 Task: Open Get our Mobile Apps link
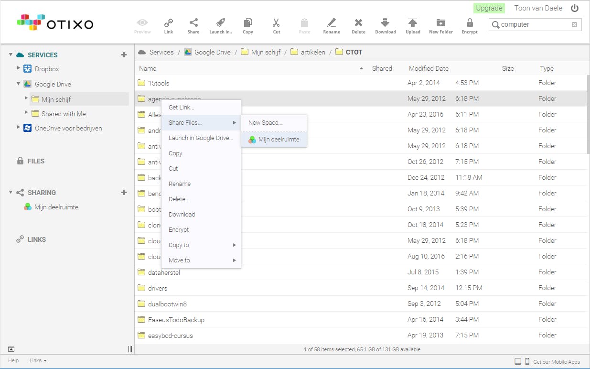pyautogui.click(x=556, y=362)
